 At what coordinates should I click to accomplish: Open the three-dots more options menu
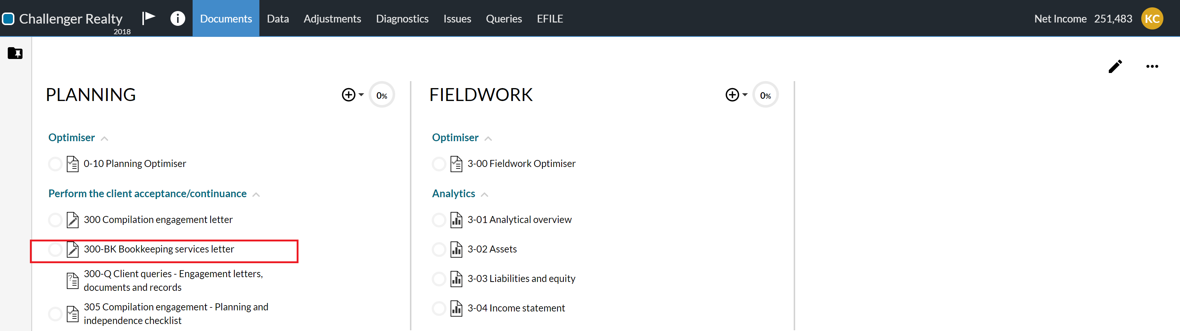[1152, 66]
